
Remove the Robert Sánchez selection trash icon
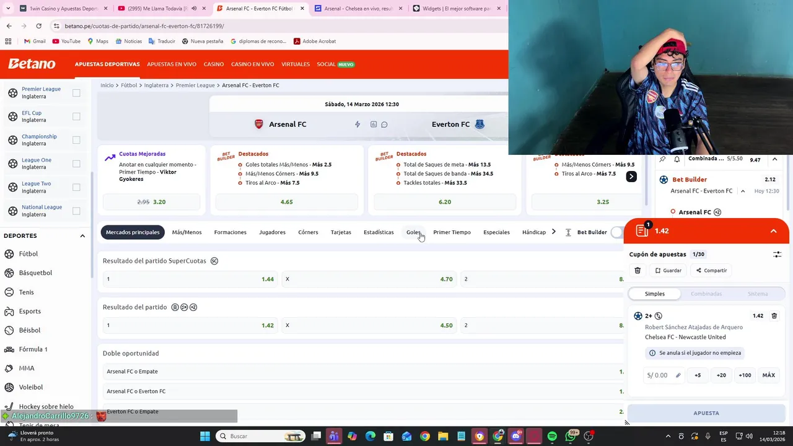tap(774, 316)
